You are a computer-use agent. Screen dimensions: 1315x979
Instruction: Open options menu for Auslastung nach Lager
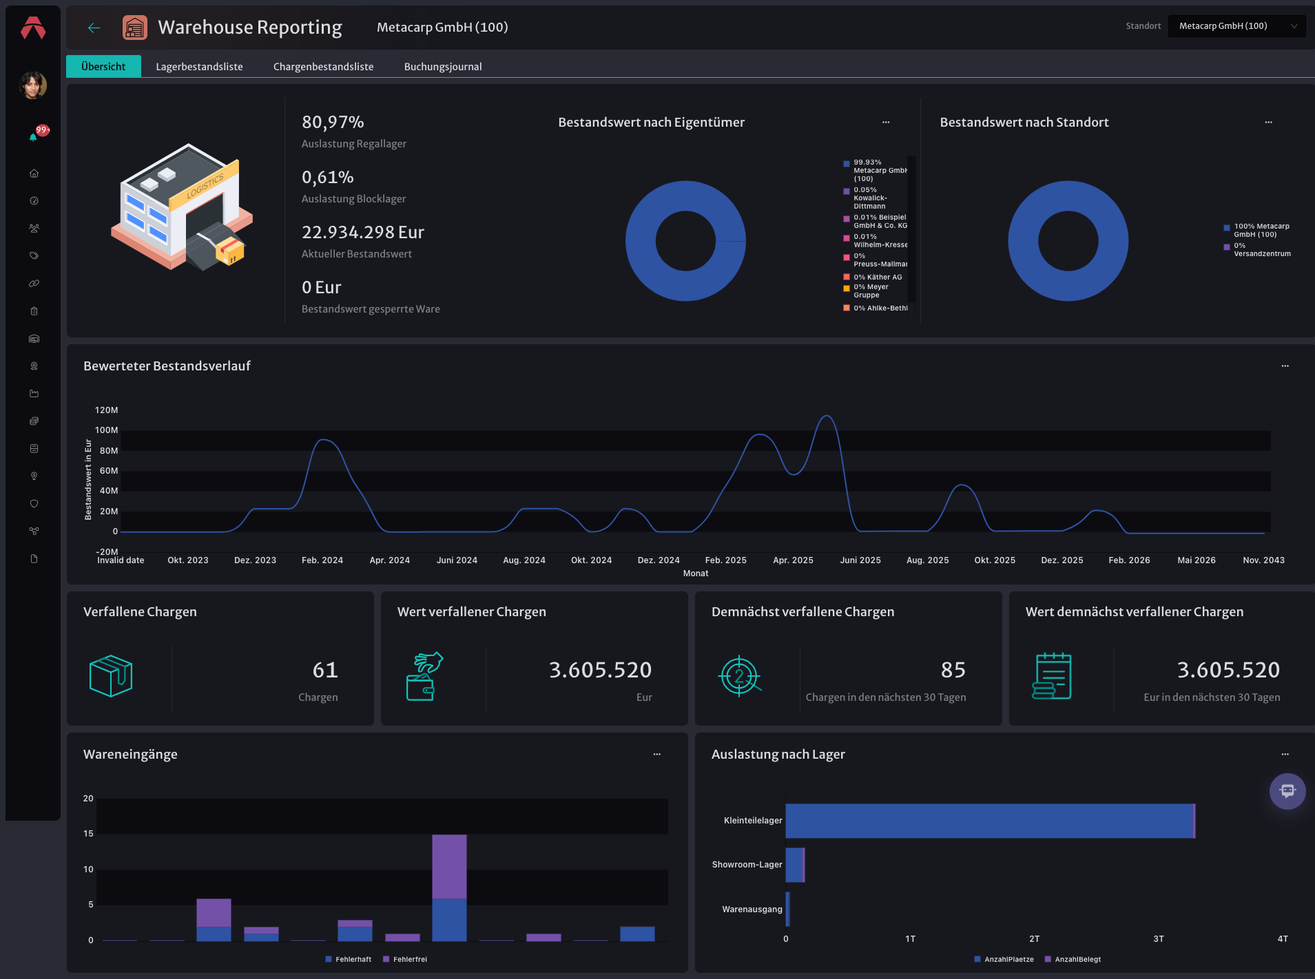(1285, 755)
